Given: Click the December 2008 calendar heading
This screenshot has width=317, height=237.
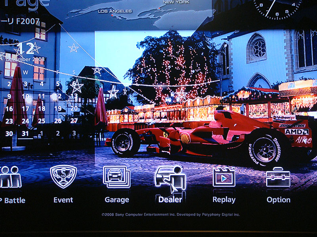Looking at the screenshot, I should coord(25,59).
